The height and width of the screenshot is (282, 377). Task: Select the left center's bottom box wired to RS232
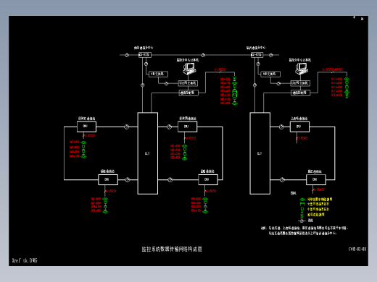tap(188, 93)
